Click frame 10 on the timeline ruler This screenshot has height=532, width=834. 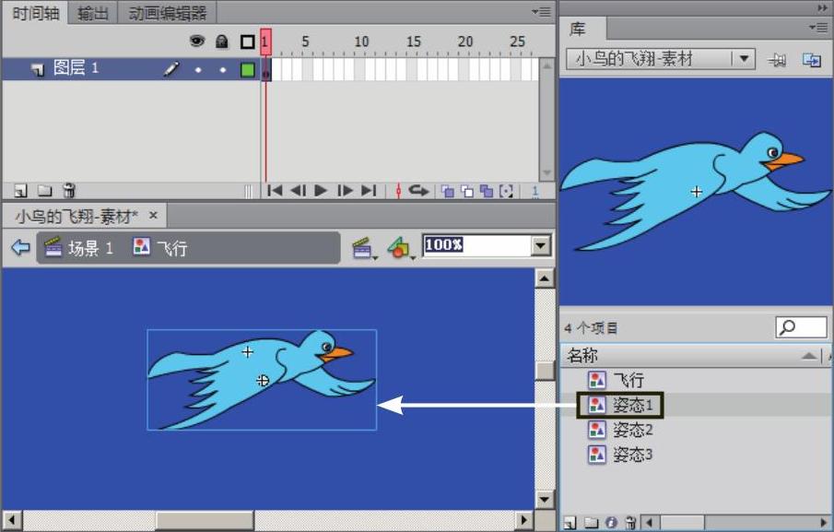pyautogui.click(x=361, y=41)
